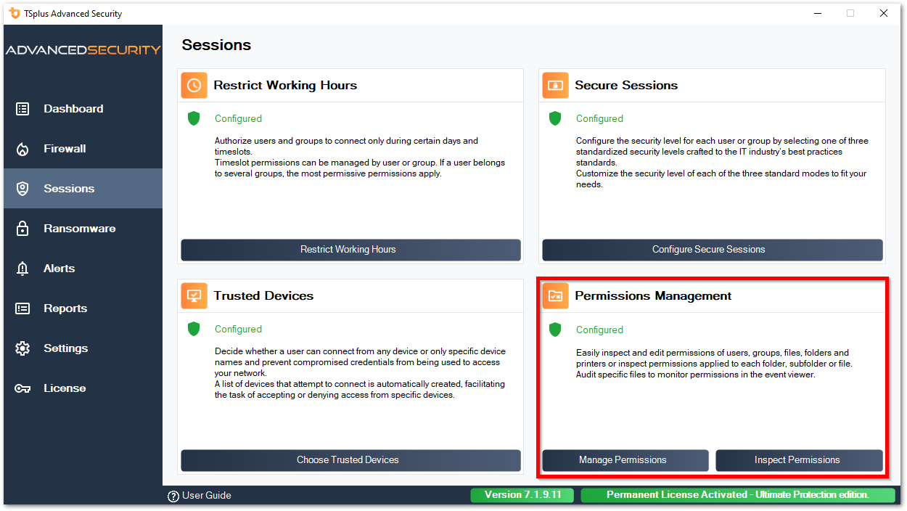The height and width of the screenshot is (511, 907).
Task: Click the Secure Sessions card picture icon
Action: pos(555,85)
